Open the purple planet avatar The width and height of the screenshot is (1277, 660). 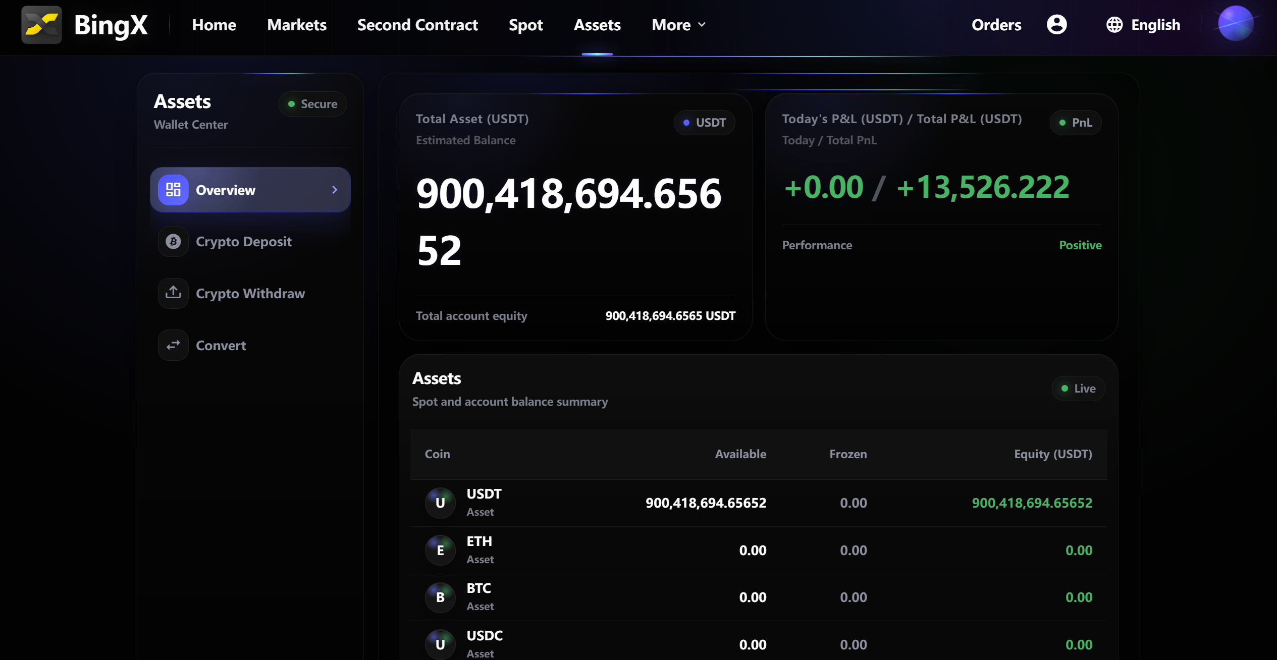click(1236, 23)
